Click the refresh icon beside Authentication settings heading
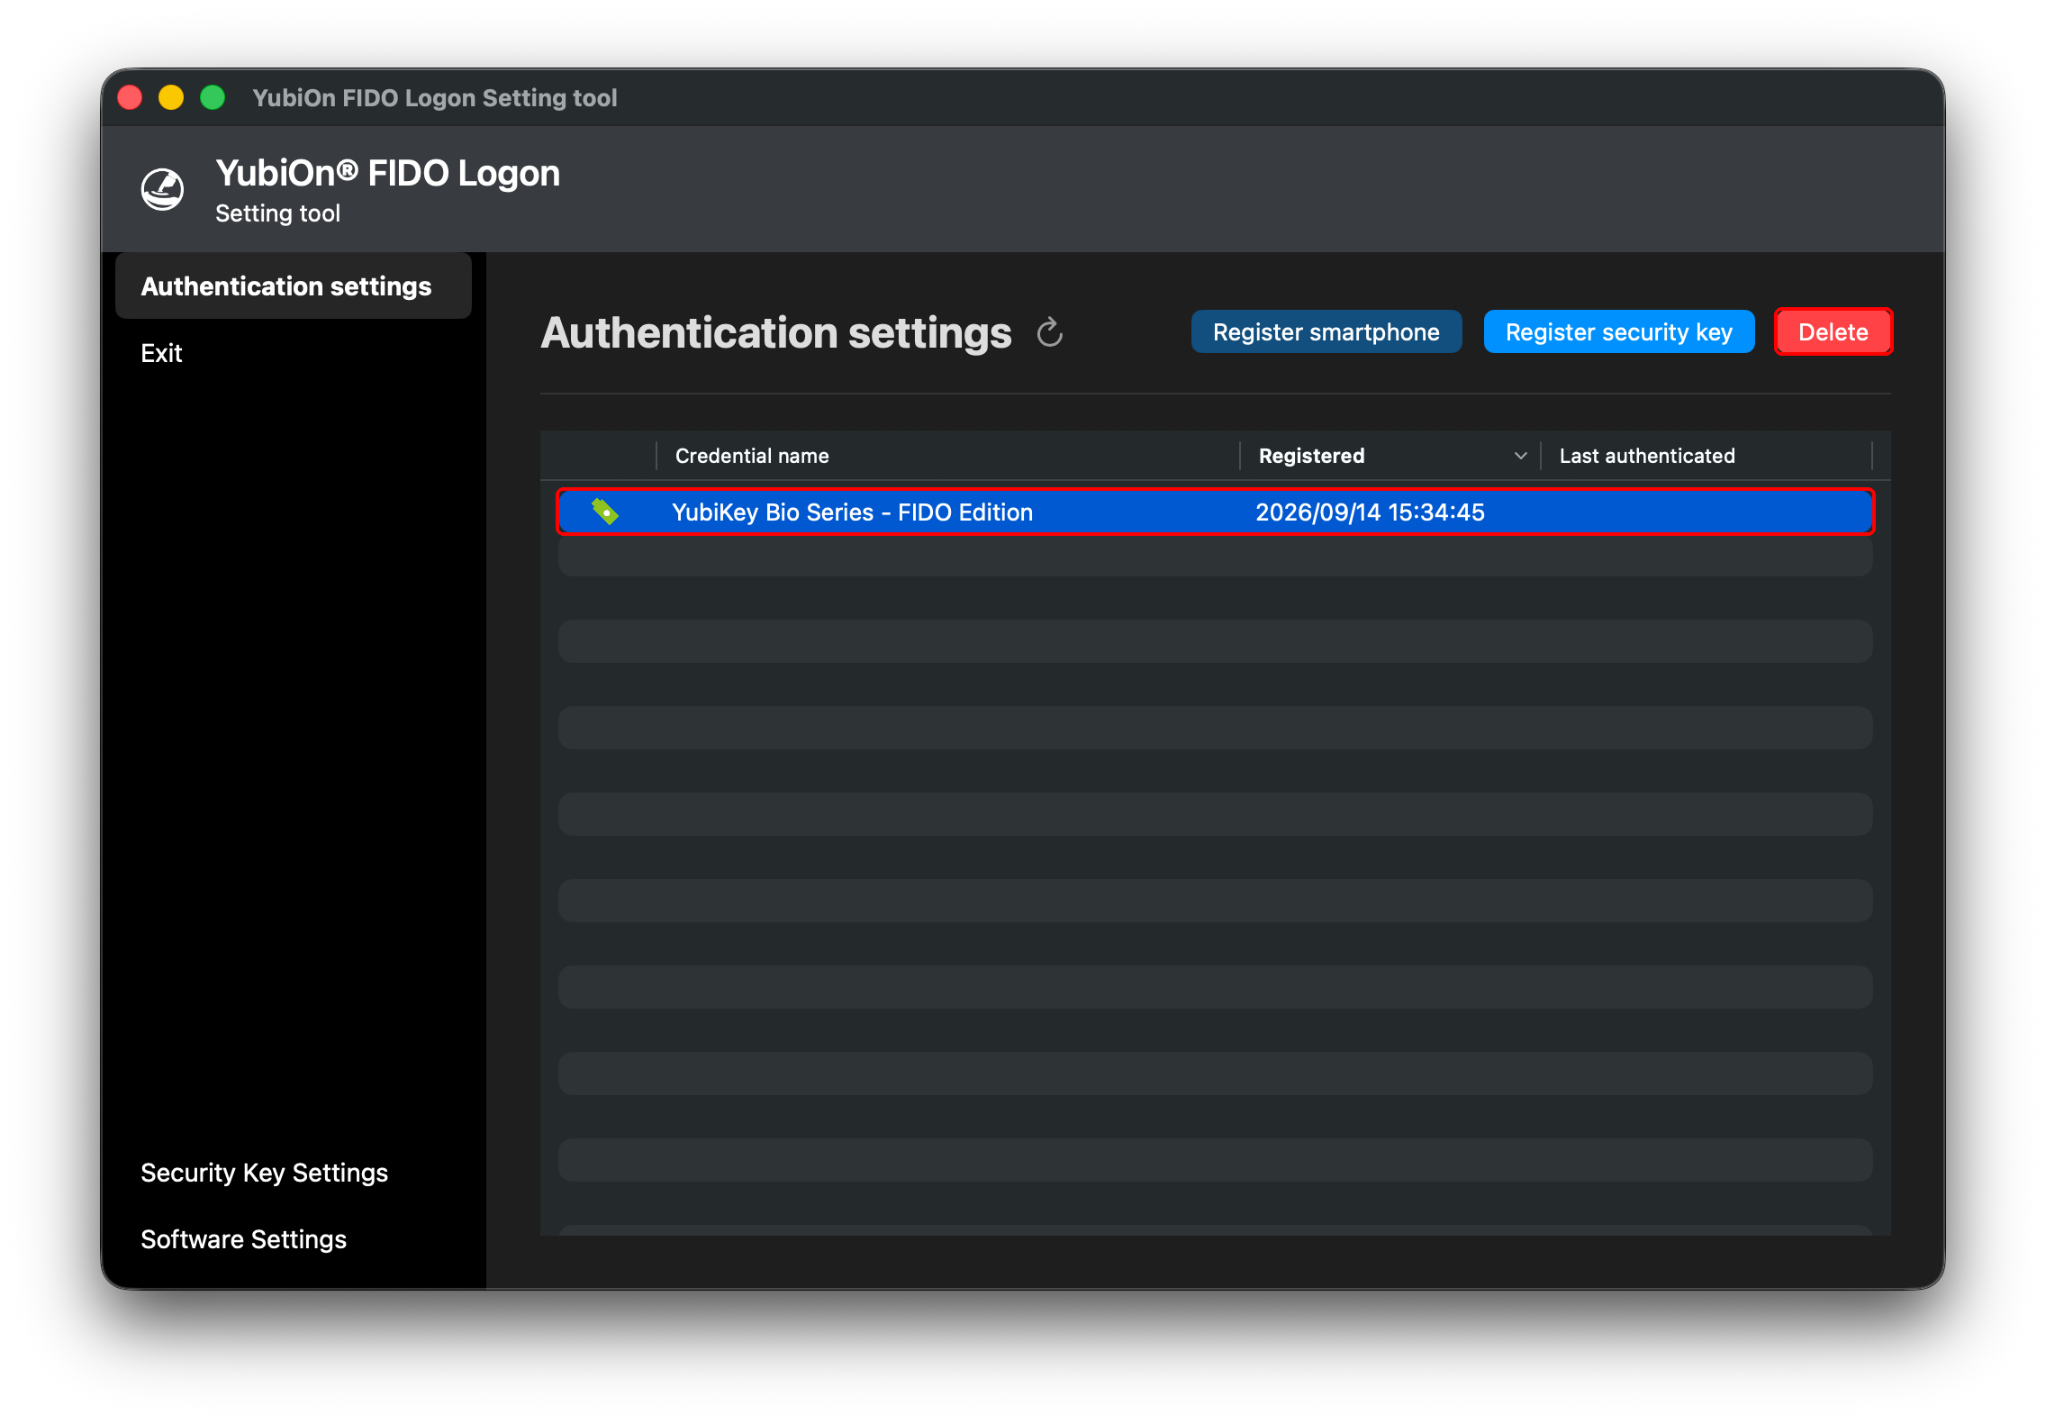The height and width of the screenshot is (1423, 2046). tap(1050, 332)
